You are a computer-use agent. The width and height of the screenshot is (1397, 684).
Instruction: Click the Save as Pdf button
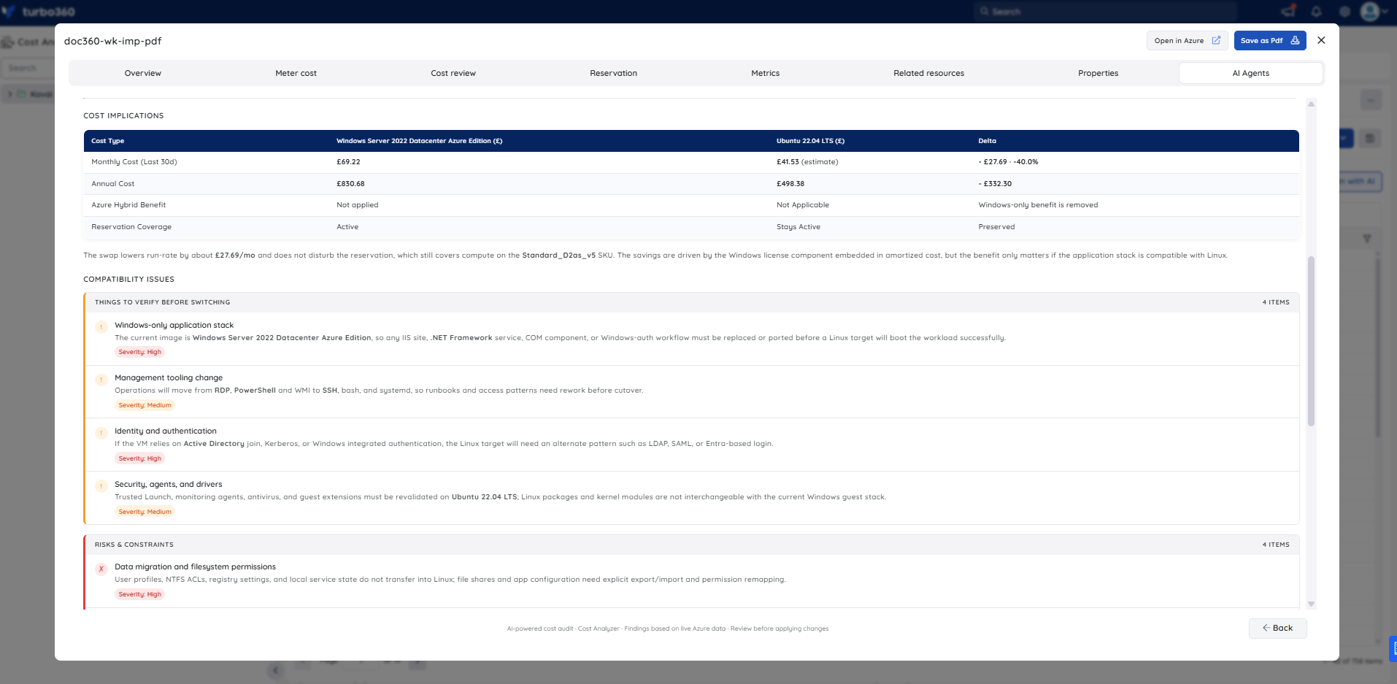(x=1270, y=41)
